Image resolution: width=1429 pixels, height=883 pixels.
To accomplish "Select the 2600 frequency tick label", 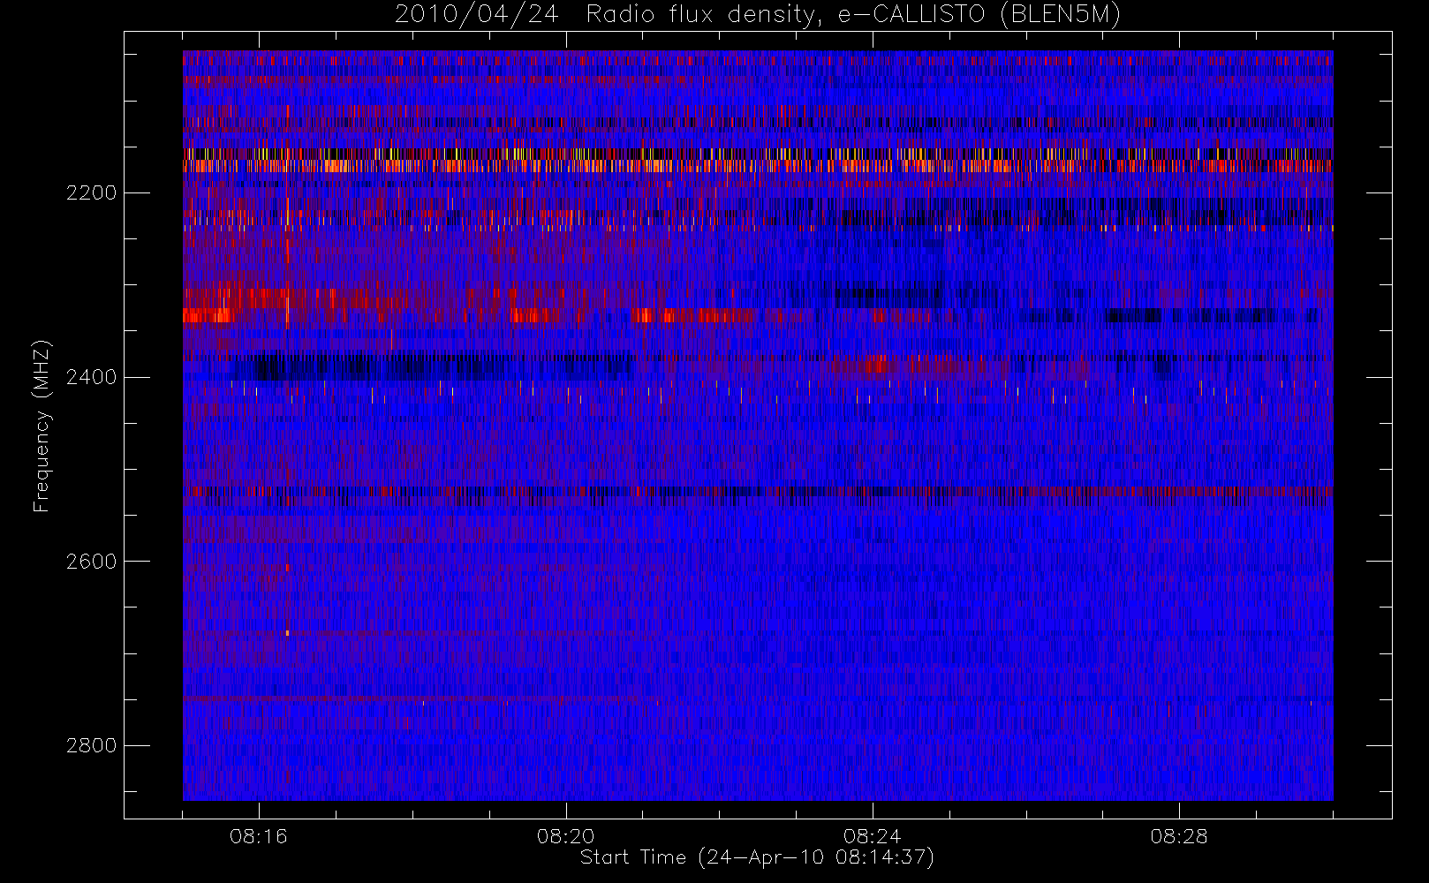I will [91, 562].
